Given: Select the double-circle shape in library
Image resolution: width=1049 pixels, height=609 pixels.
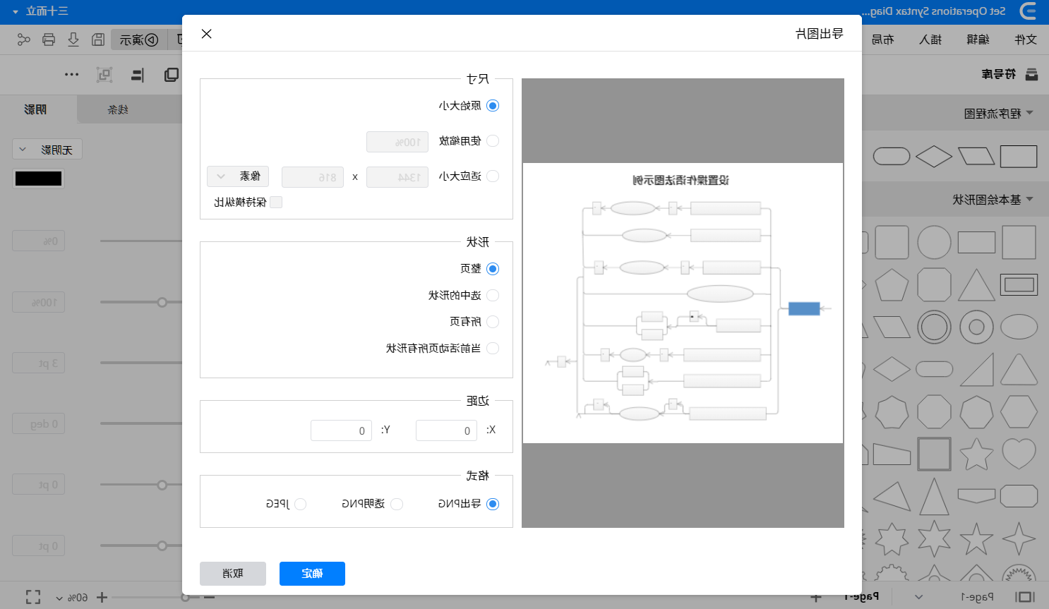Looking at the screenshot, I should tap(934, 327).
